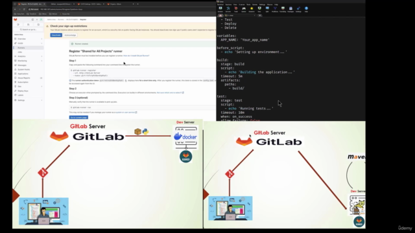Click the browser reload icon

(x=24, y=9)
